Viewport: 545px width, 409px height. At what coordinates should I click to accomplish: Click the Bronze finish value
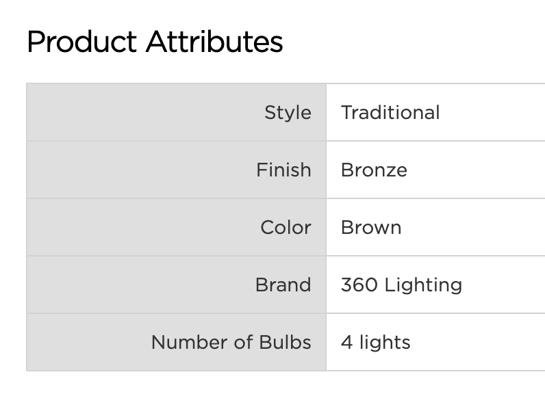coord(374,170)
